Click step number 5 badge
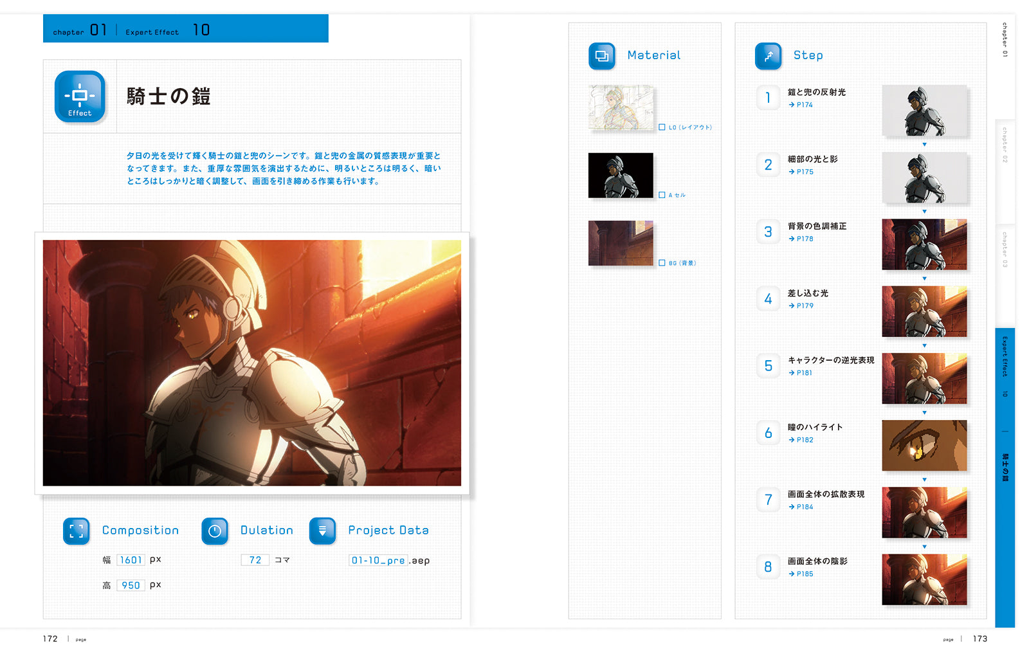1029x656 pixels. pyautogui.click(x=768, y=365)
